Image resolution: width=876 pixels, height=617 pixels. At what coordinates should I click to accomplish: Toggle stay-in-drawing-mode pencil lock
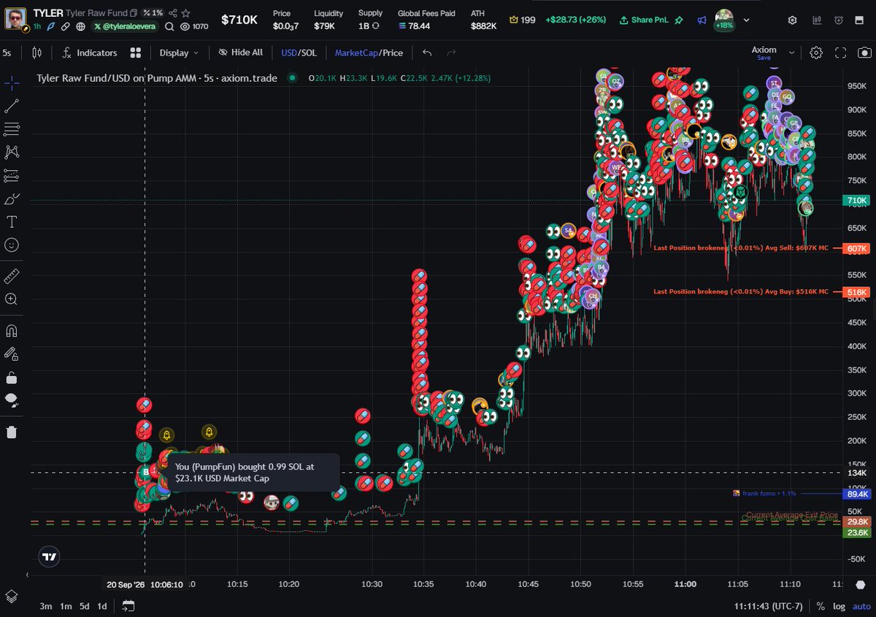[12, 353]
